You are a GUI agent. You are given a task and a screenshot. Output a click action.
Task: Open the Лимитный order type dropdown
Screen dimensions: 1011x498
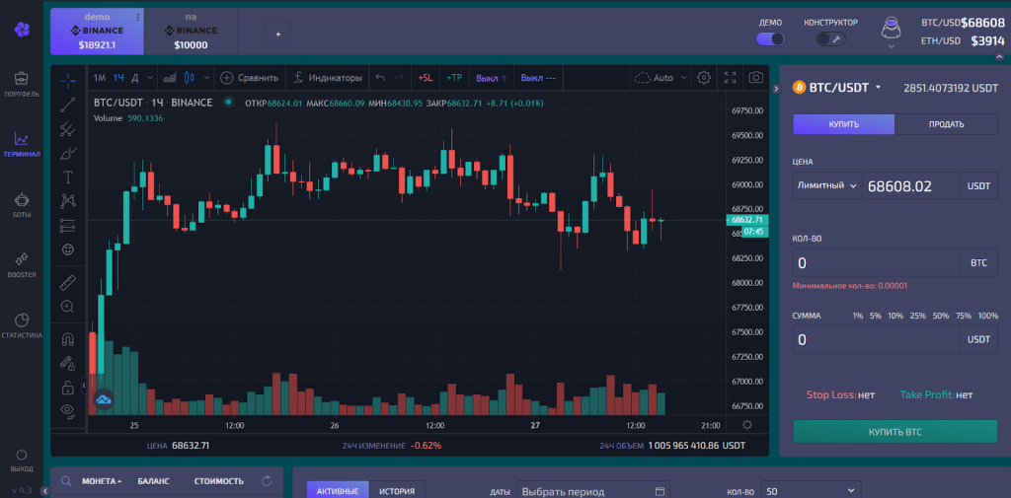click(825, 185)
